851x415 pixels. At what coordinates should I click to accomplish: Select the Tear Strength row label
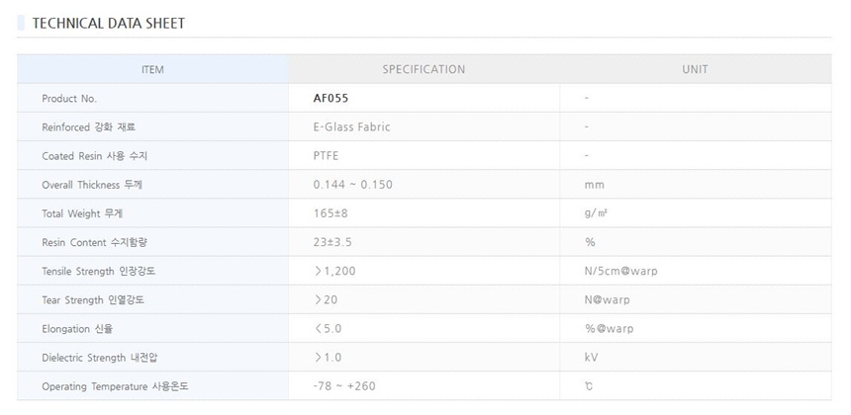[x=99, y=299]
